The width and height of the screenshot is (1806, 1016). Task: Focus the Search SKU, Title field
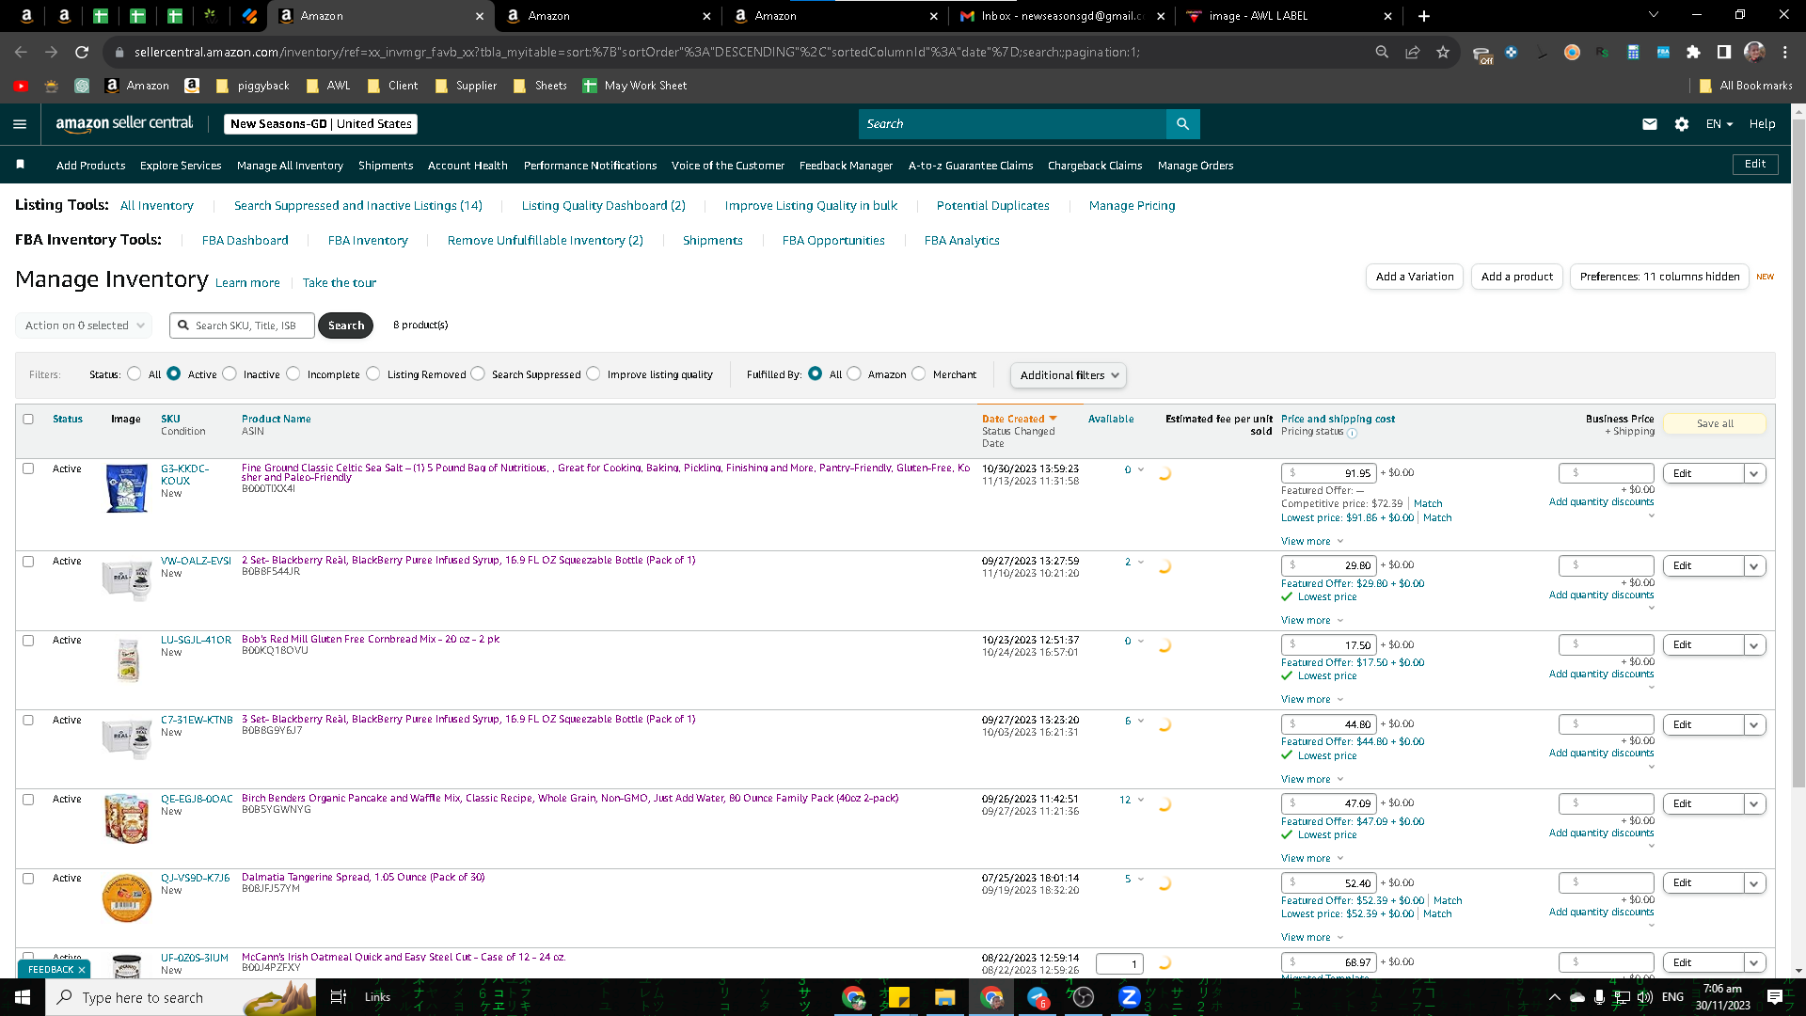tap(243, 325)
